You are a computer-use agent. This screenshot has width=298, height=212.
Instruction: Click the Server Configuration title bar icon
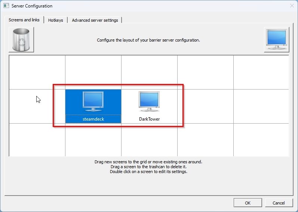(6, 6)
